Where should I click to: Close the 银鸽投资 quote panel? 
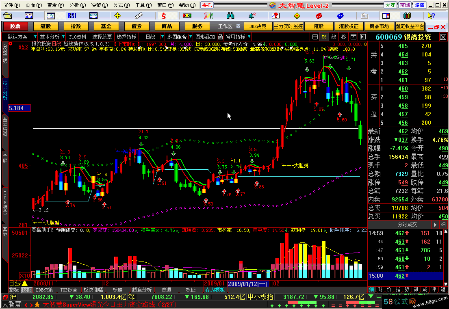tap(443, 37)
